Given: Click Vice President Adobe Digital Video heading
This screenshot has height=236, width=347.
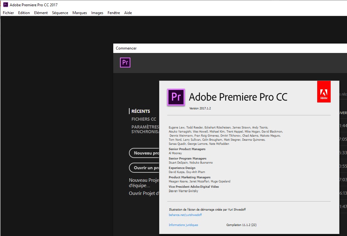Looking at the screenshot, I should (194, 187).
